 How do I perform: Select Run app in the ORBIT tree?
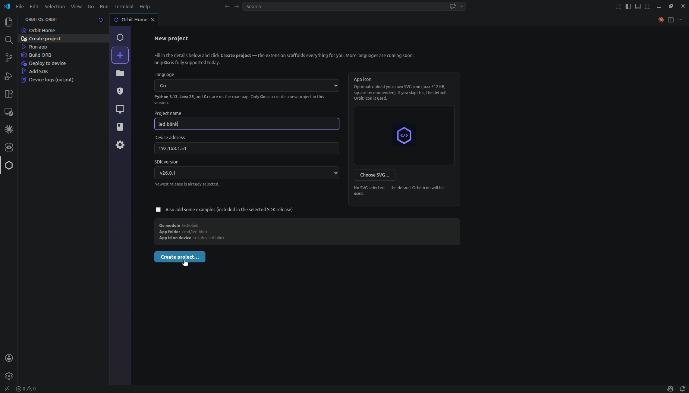[63, 47]
